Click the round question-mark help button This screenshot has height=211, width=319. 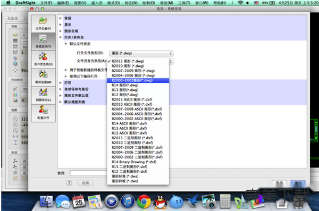69,183
